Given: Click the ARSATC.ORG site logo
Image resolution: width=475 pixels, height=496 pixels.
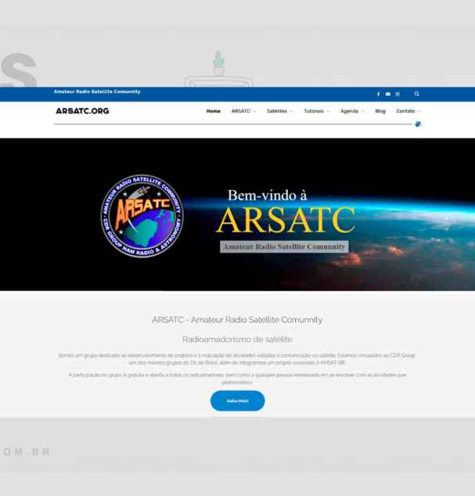Looking at the screenshot, I should pos(82,111).
